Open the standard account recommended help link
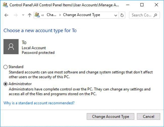Viewport: 164px width, 127px height. 39,103
